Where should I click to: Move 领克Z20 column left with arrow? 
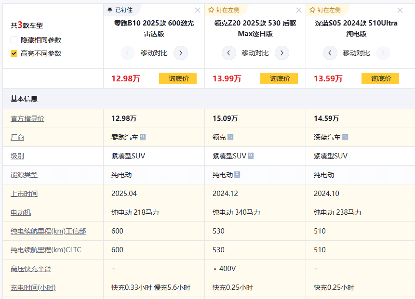click(x=228, y=53)
